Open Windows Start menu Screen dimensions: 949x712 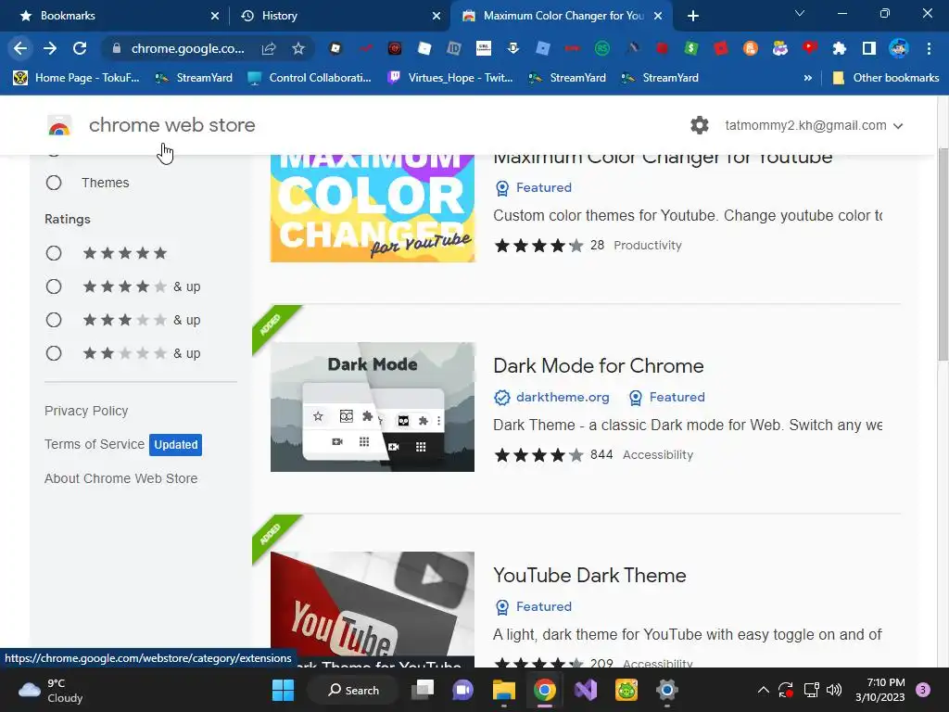[283, 690]
